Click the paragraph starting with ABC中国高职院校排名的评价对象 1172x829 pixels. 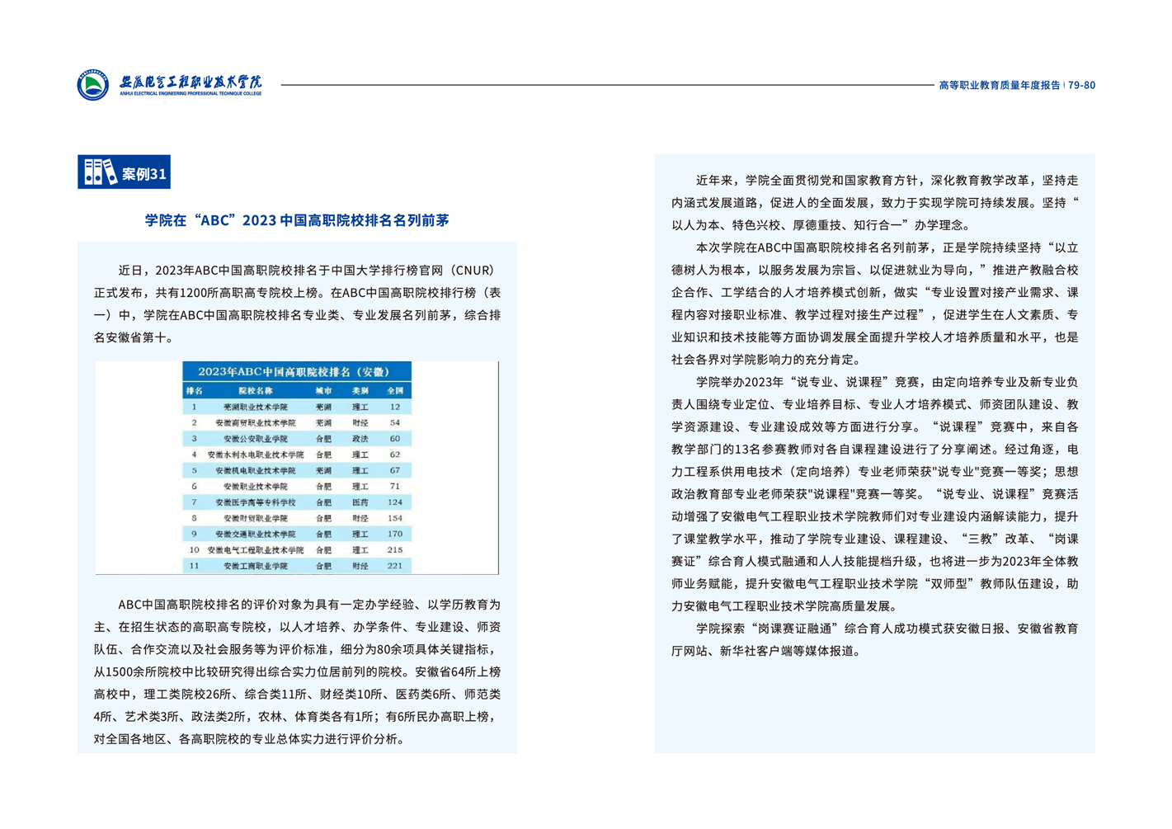click(297, 671)
